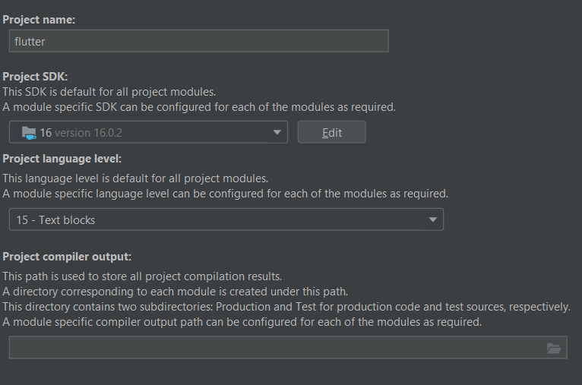
Task: Click the 'Production and Test' subdirectories description line
Action: [286, 307]
